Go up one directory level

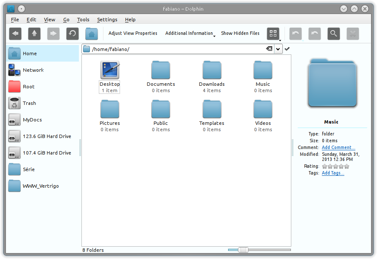pos(34,34)
